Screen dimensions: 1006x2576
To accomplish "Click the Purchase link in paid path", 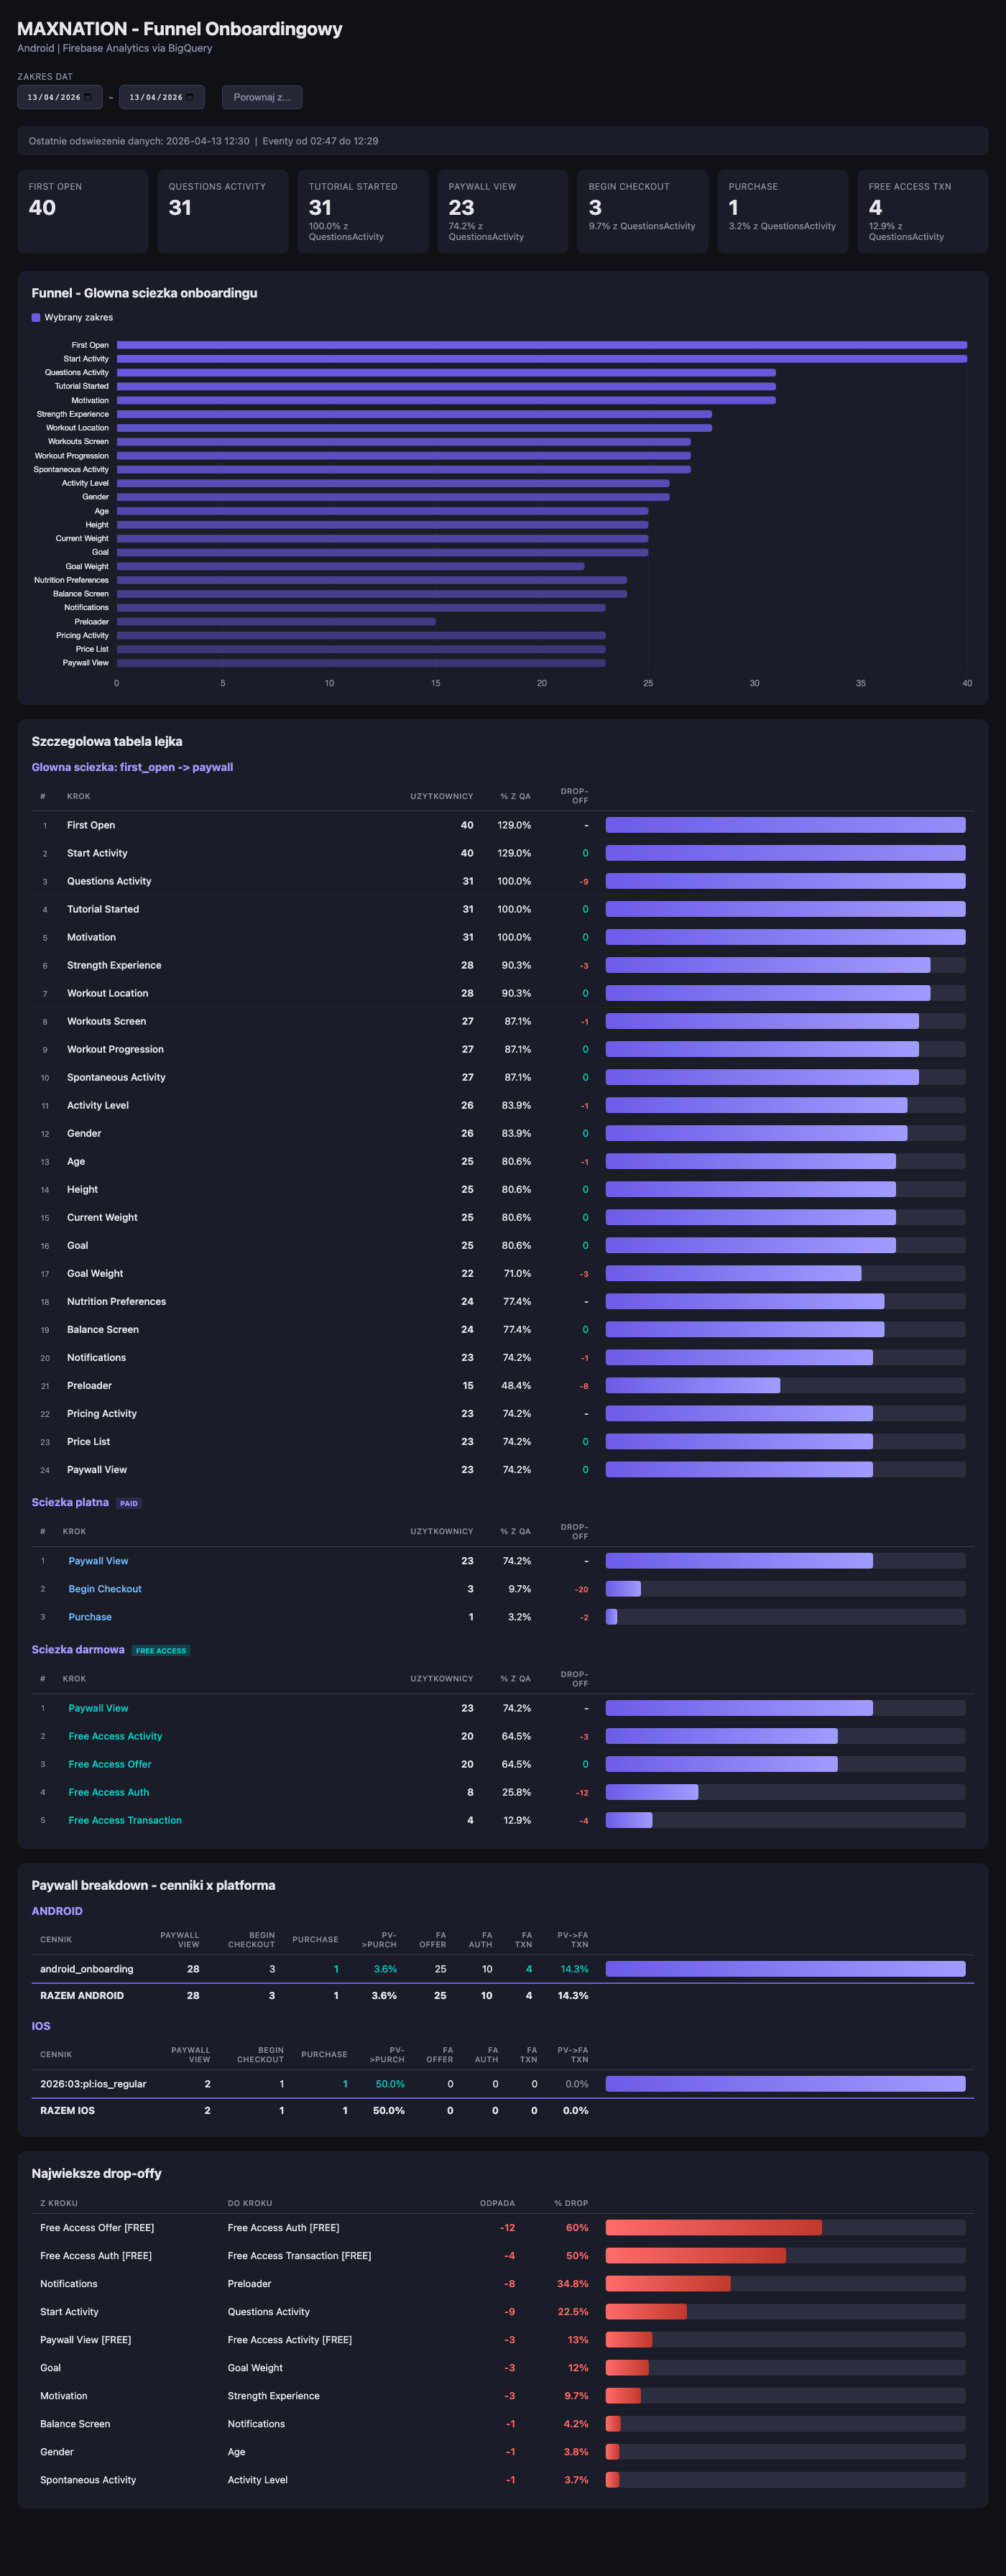I will tap(90, 1617).
